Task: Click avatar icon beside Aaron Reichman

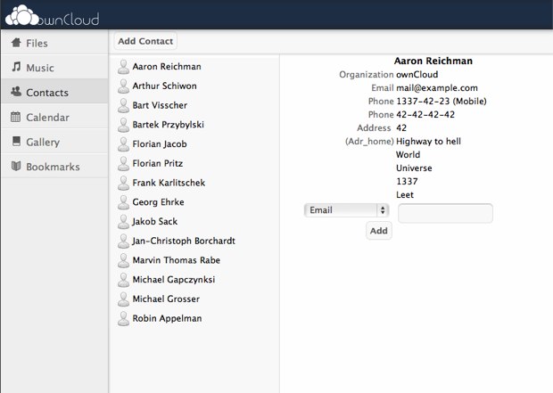Action: 123,67
